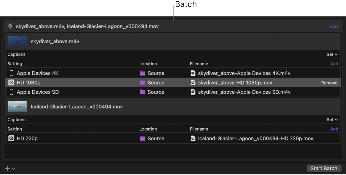Click Add at the top right of the batch
The image size is (346, 175).
pos(334,26)
